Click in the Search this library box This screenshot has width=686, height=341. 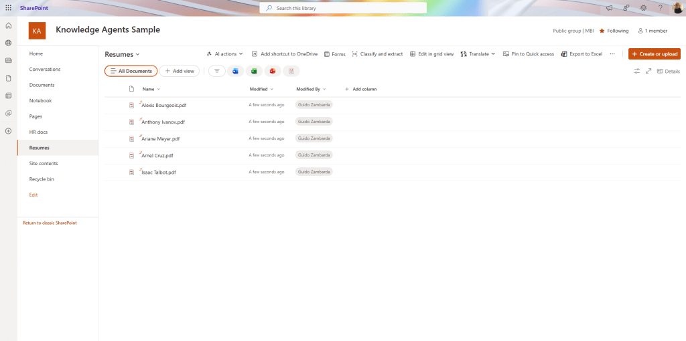pyautogui.click(x=343, y=8)
